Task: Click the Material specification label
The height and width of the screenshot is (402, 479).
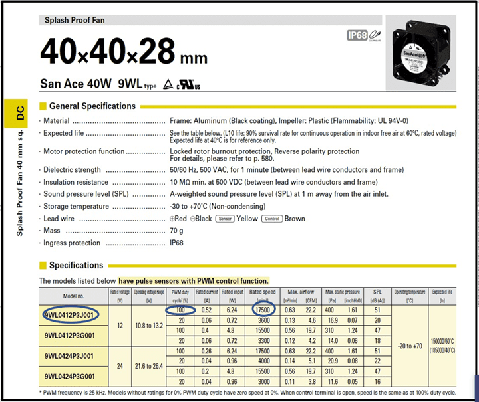Action: [x=56, y=121]
